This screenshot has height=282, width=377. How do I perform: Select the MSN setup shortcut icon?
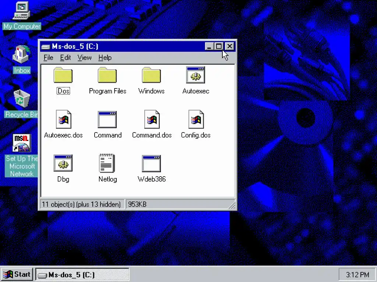coord(22,143)
